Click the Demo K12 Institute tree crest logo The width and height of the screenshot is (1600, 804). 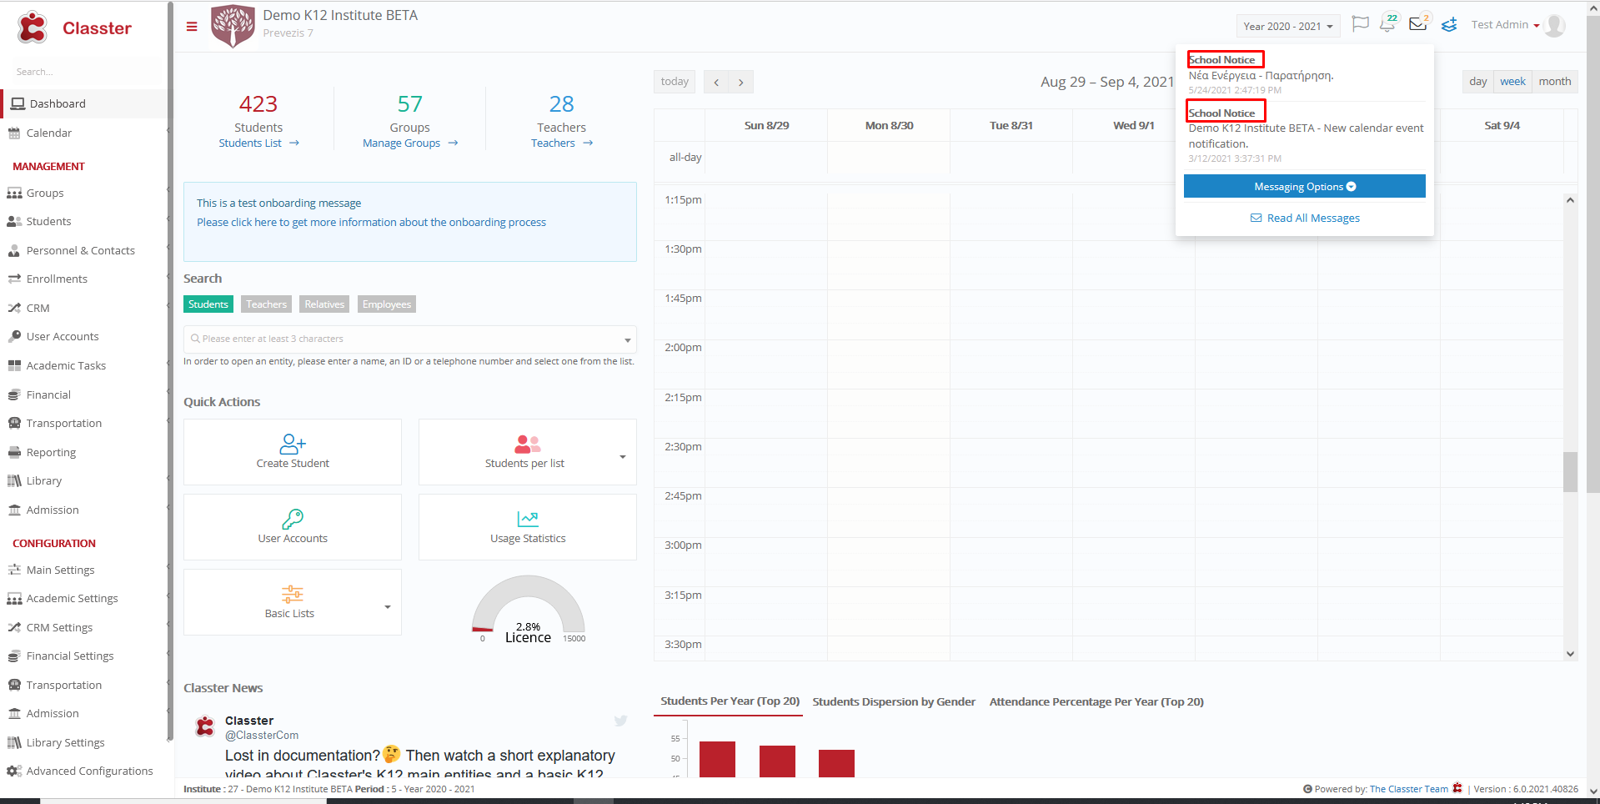pyautogui.click(x=233, y=26)
